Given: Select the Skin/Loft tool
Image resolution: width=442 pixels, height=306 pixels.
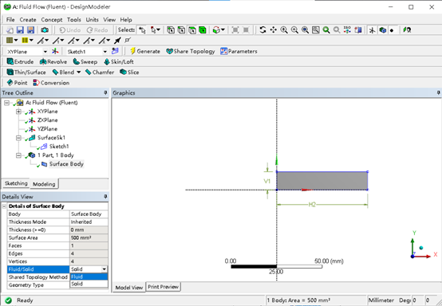Looking at the screenshot, I should (118, 61).
